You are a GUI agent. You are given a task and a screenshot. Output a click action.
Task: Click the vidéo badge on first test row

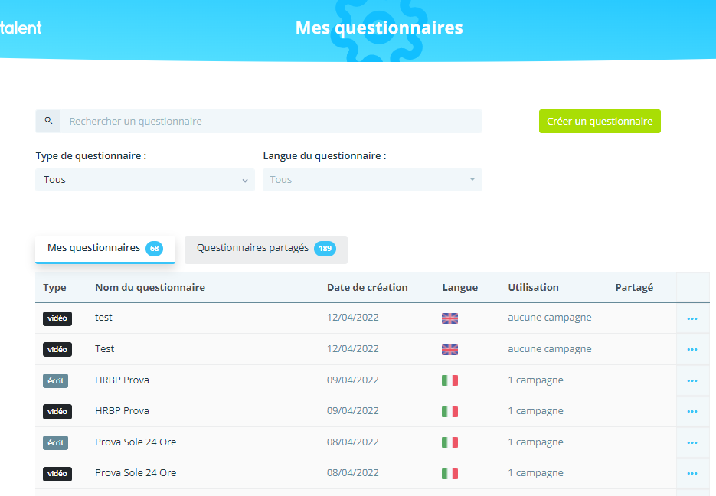57,318
